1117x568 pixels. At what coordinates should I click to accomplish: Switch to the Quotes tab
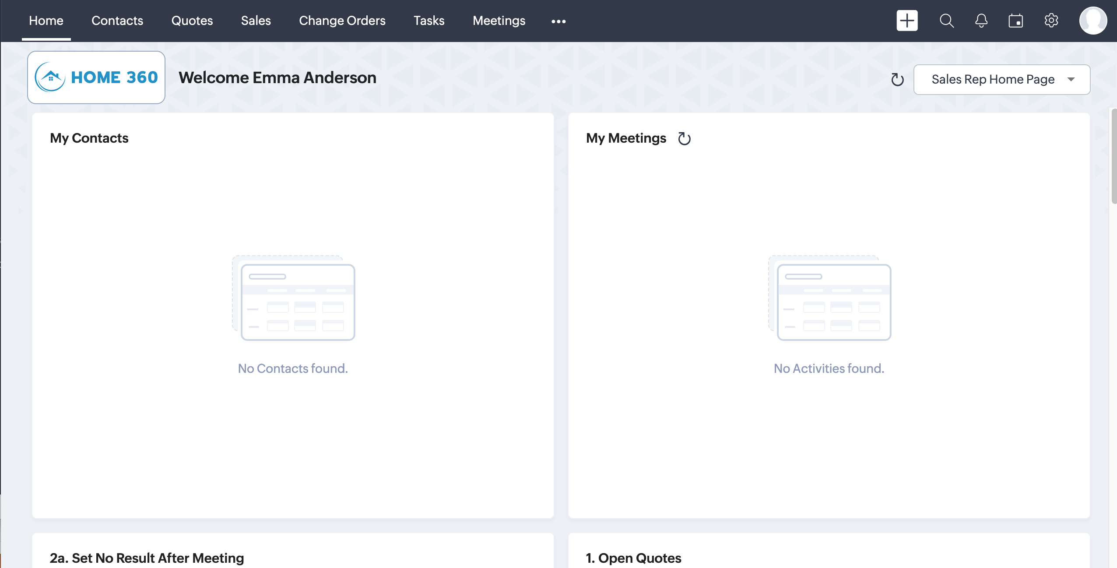[192, 21]
